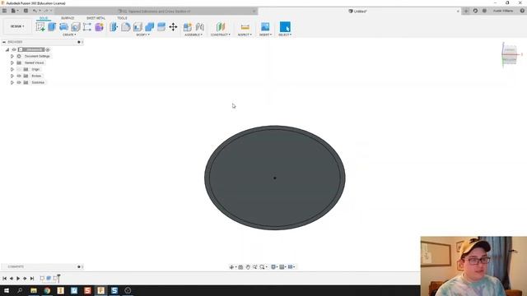527x296 pixels.
Task: Click the Create Sketch tool icon
Action: pos(40,27)
